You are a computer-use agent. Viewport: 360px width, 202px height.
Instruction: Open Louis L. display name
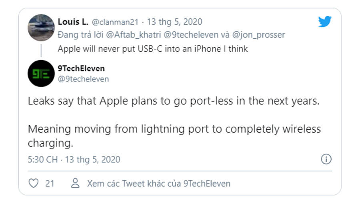[x=73, y=22]
